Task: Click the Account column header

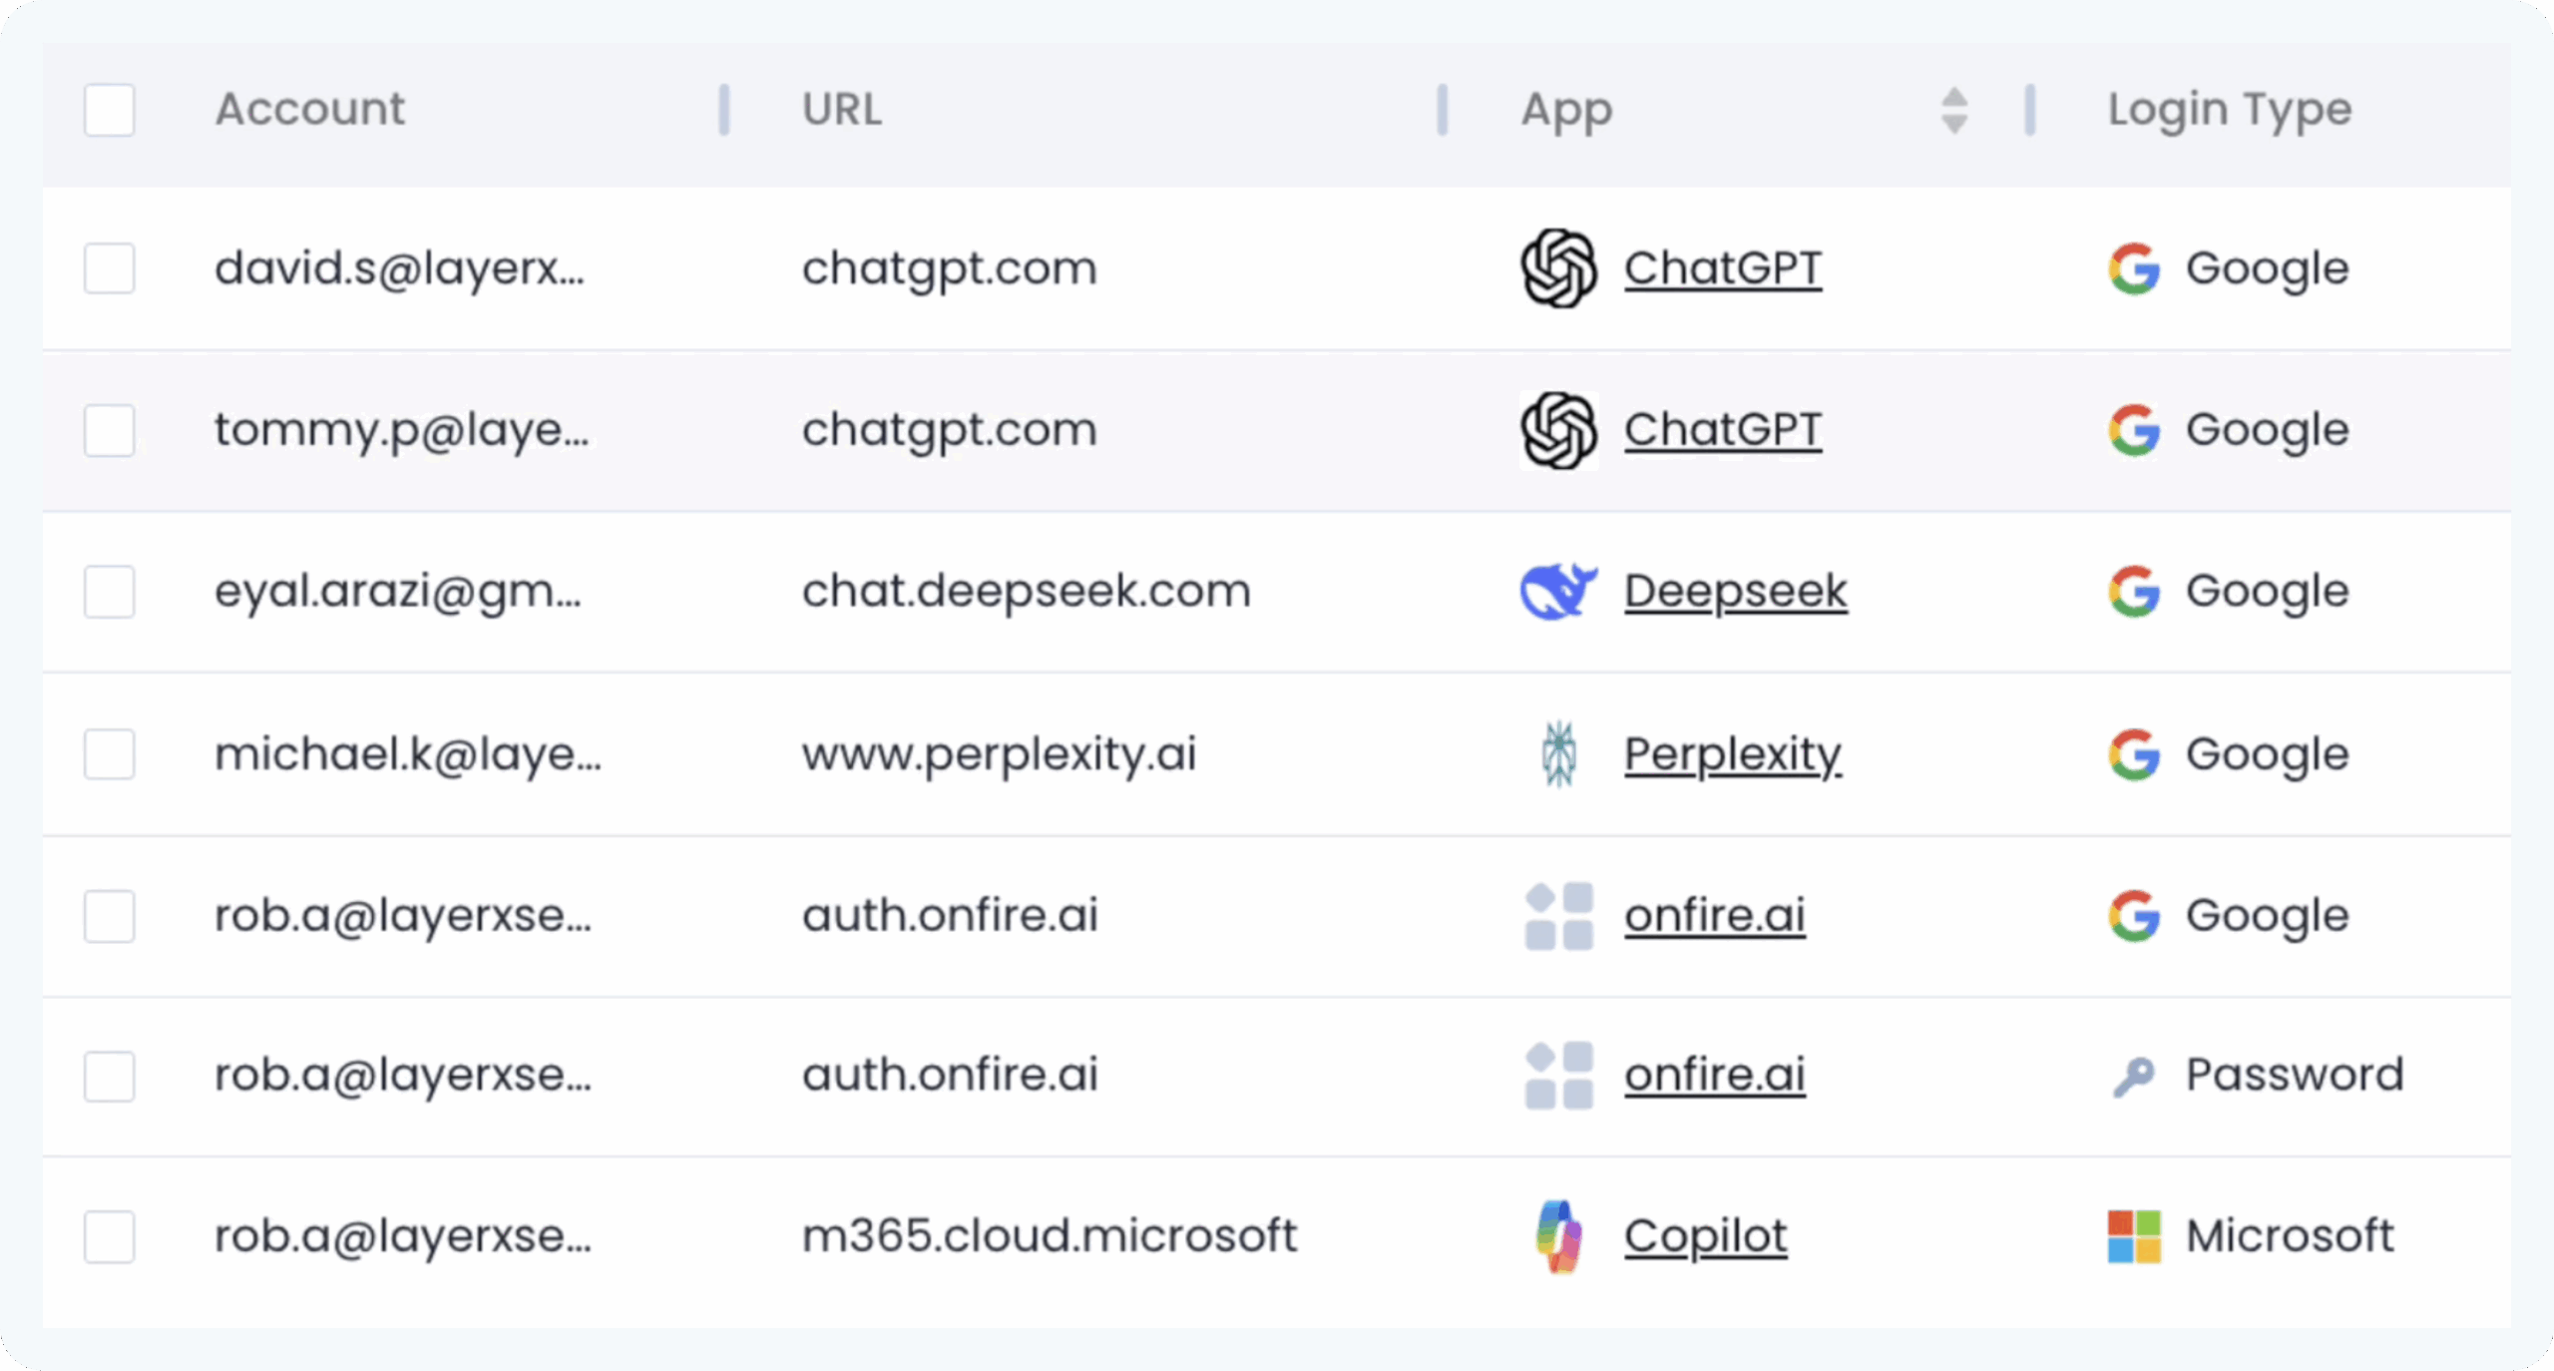Action: point(310,110)
